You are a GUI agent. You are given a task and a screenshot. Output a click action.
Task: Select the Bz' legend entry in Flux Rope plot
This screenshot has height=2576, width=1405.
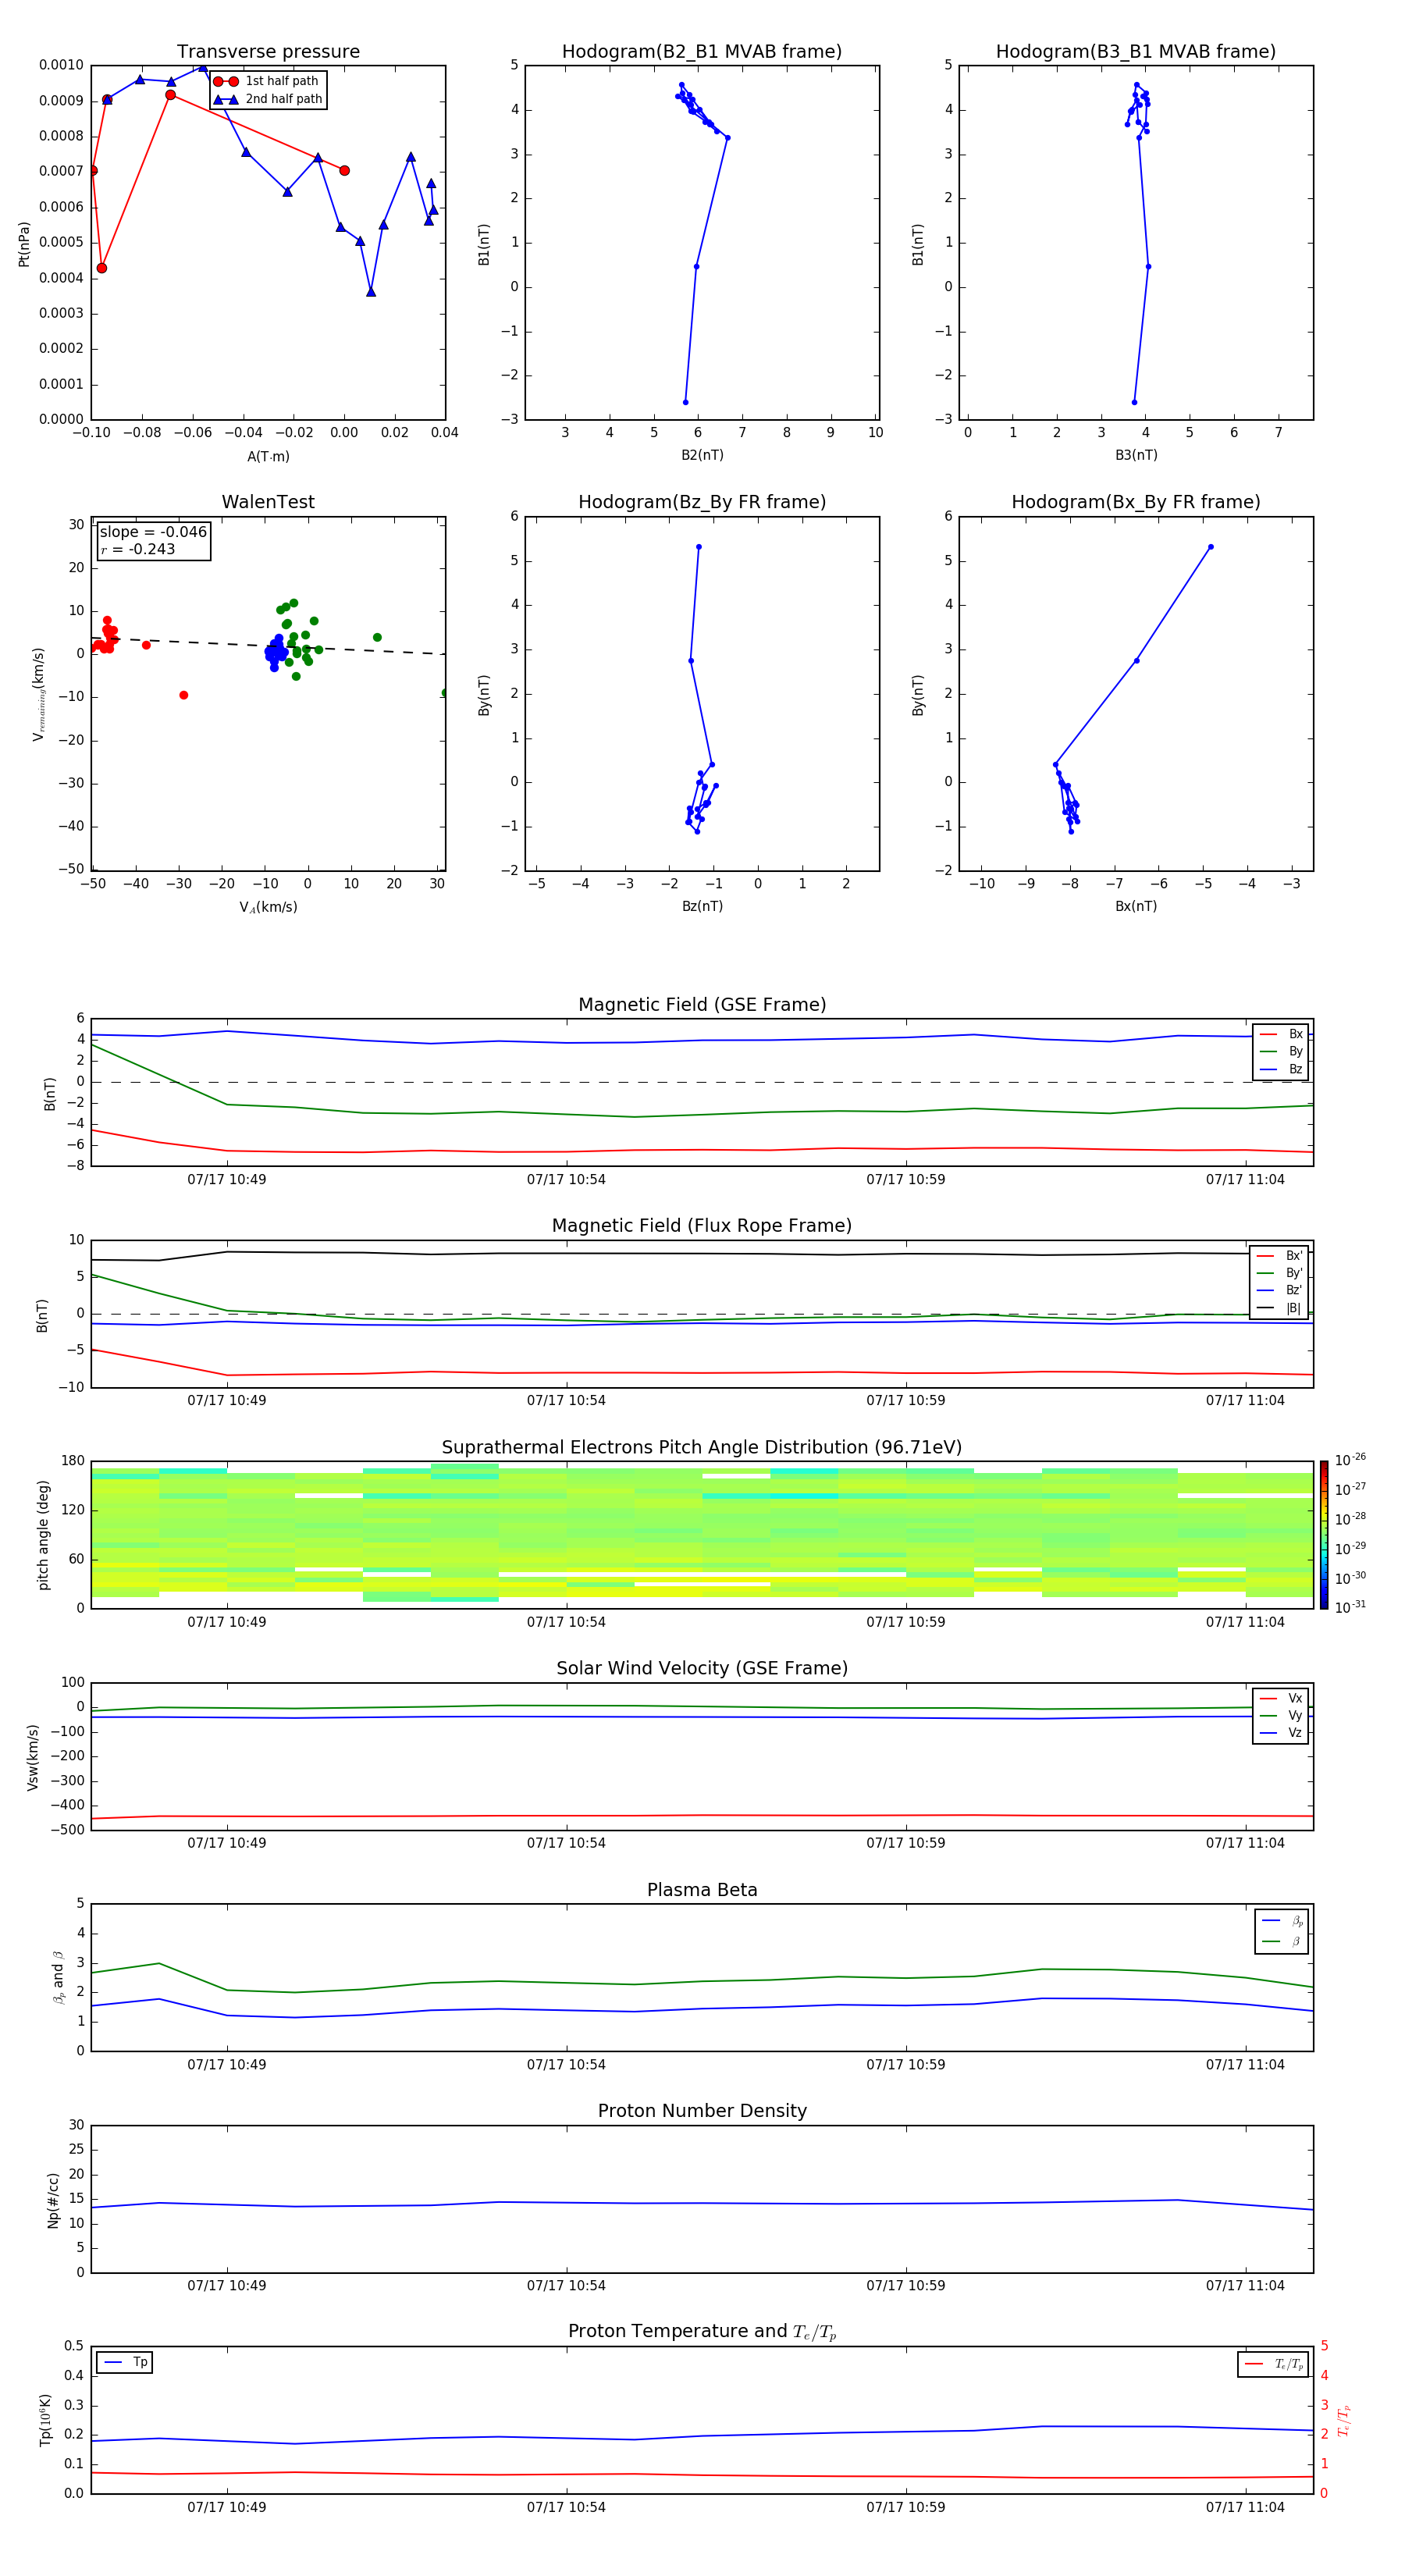[1280, 1290]
